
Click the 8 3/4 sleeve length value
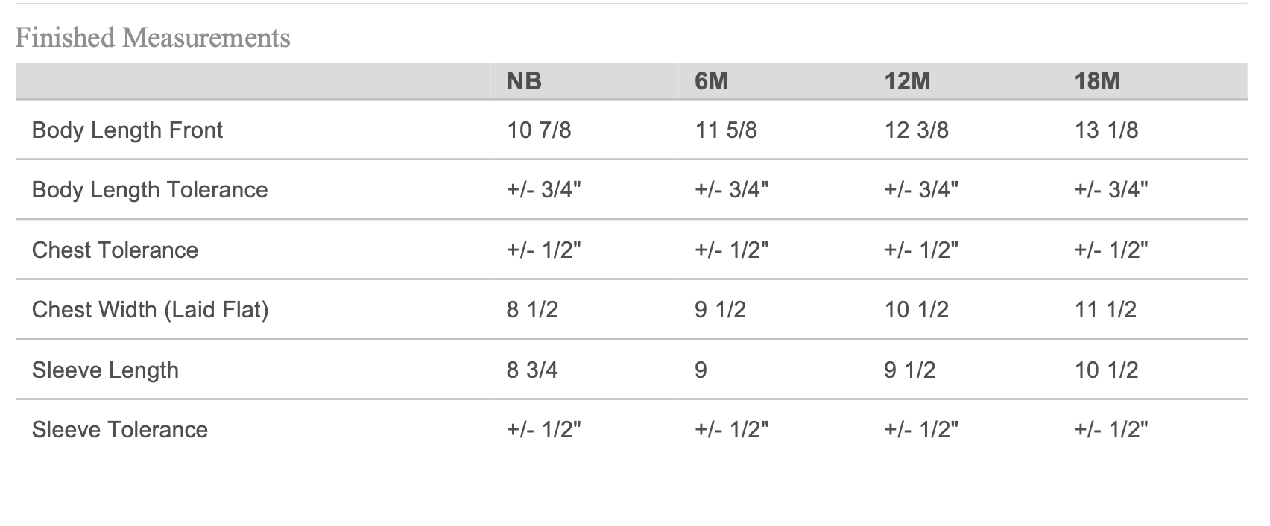pyautogui.click(x=532, y=370)
